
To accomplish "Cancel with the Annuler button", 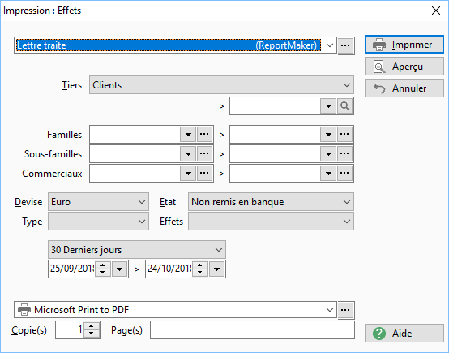I will click(404, 88).
